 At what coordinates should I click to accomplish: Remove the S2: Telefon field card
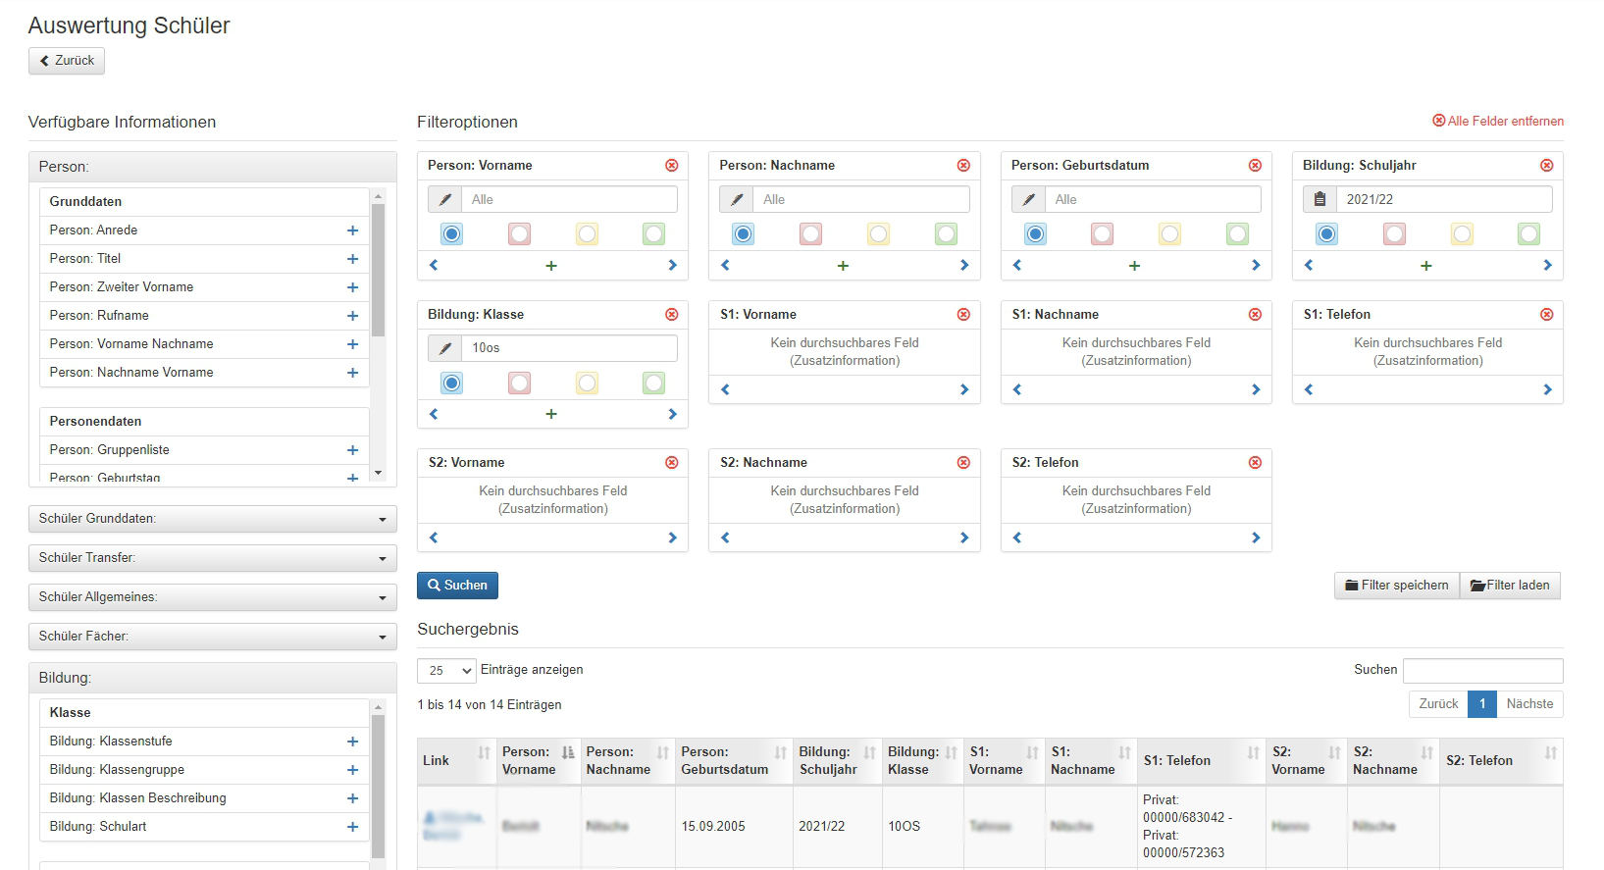click(x=1255, y=463)
